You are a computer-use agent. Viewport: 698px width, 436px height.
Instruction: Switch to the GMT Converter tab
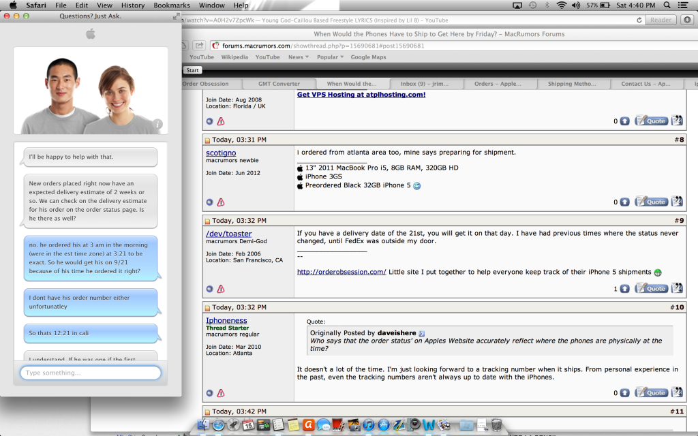pos(279,84)
